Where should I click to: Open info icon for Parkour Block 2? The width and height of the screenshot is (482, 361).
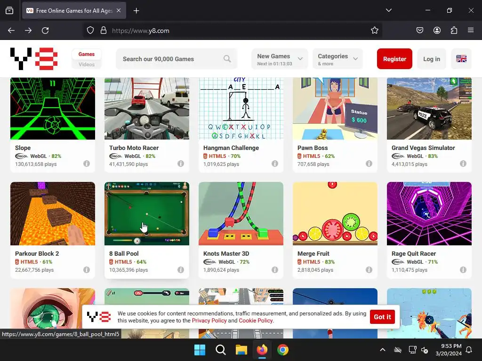tap(87, 269)
